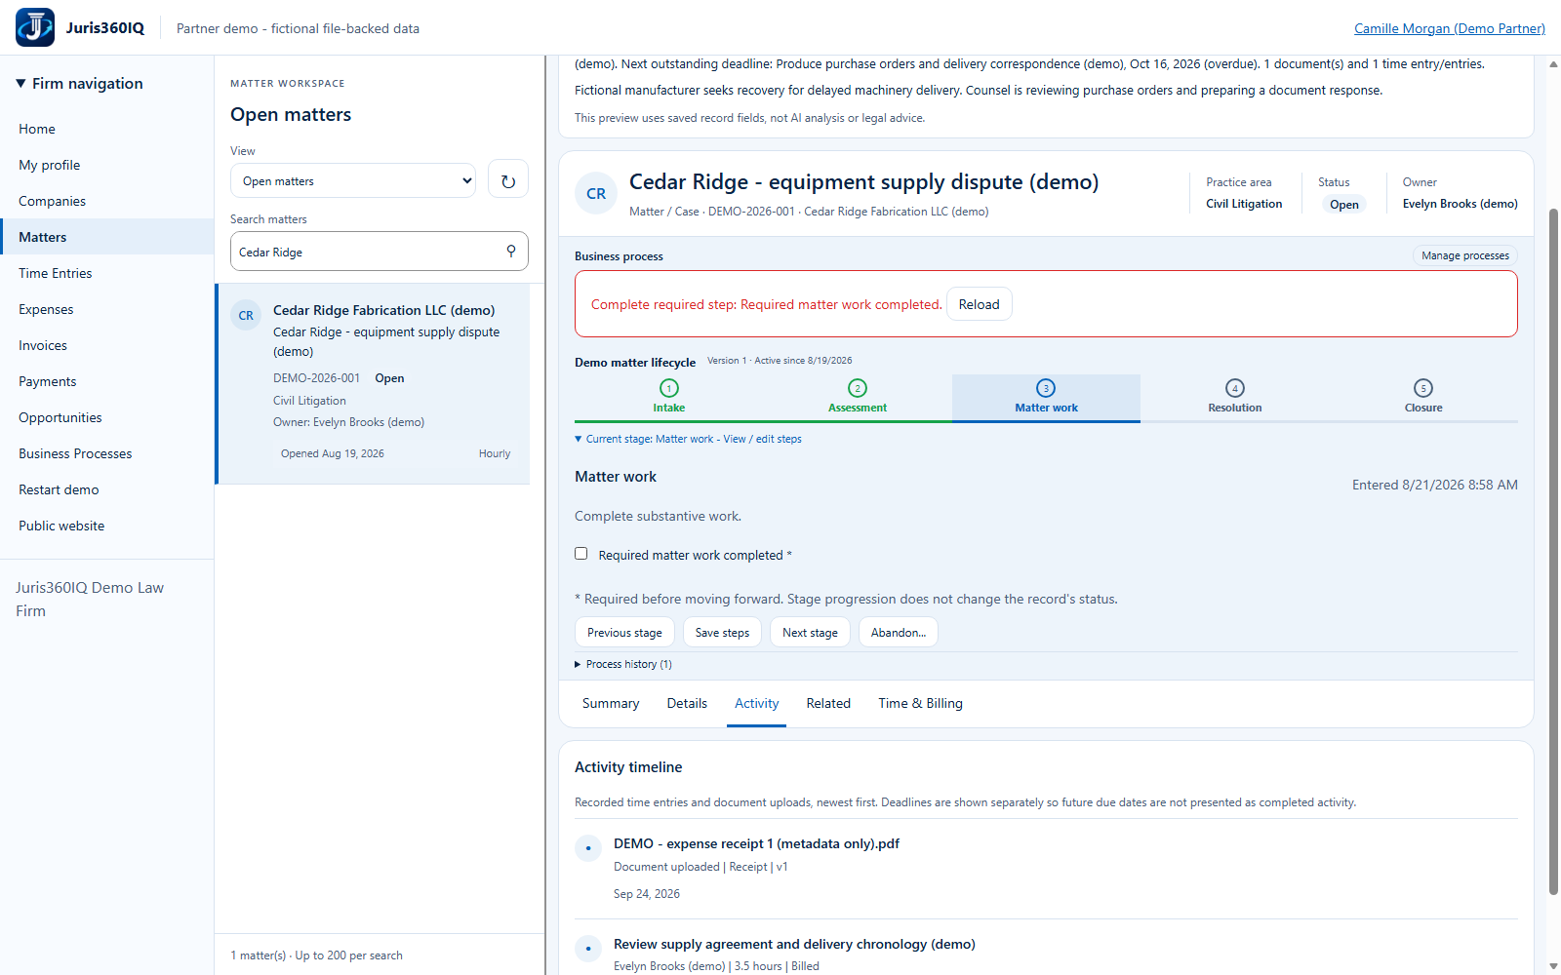Click the Next stage button

pos(810,633)
